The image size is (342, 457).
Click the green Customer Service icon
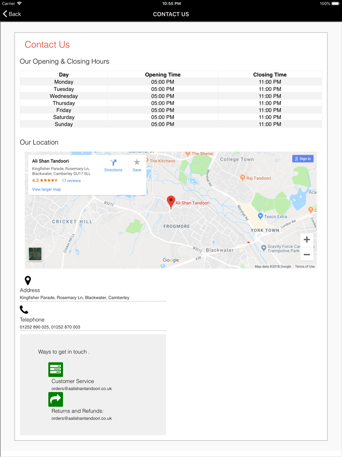pyautogui.click(x=56, y=370)
